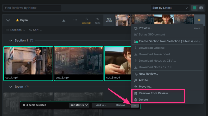
Task: Switch to grid view layout
Action: [x=194, y=8]
